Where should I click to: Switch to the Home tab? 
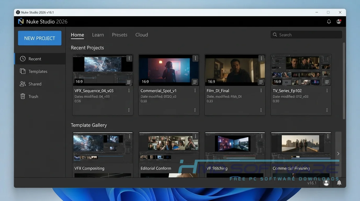point(77,35)
